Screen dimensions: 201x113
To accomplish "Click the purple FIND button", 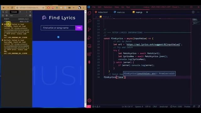I will click(x=79, y=28).
